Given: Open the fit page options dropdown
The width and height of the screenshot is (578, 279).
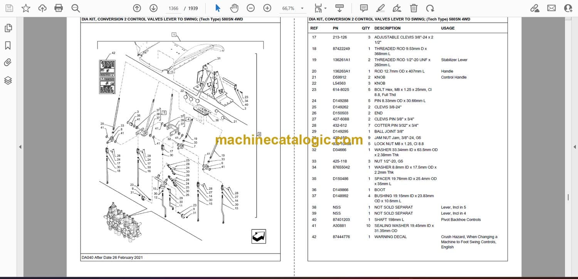Looking at the screenshot, I should pos(321,8).
